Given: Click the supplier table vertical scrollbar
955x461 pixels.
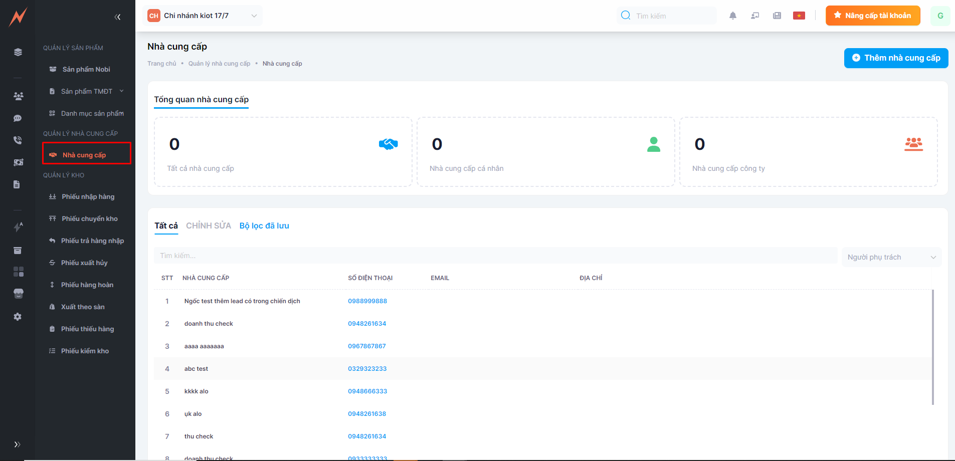Looking at the screenshot, I should (932, 347).
